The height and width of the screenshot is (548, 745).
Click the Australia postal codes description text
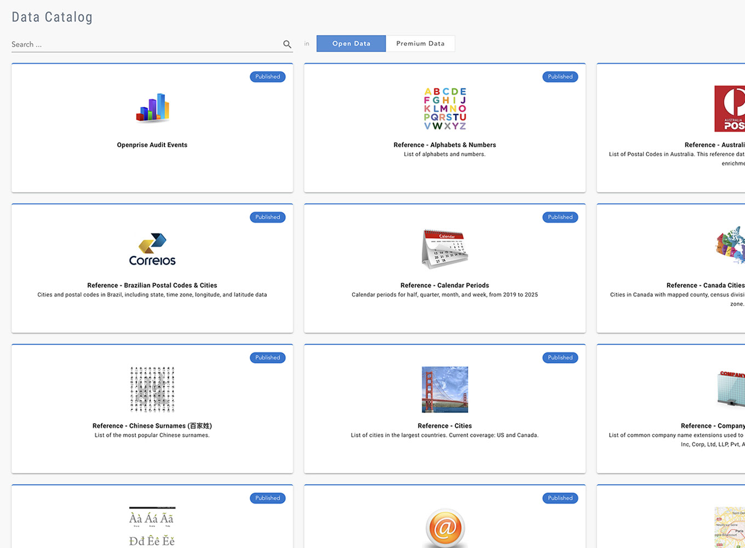(x=677, y=159)
